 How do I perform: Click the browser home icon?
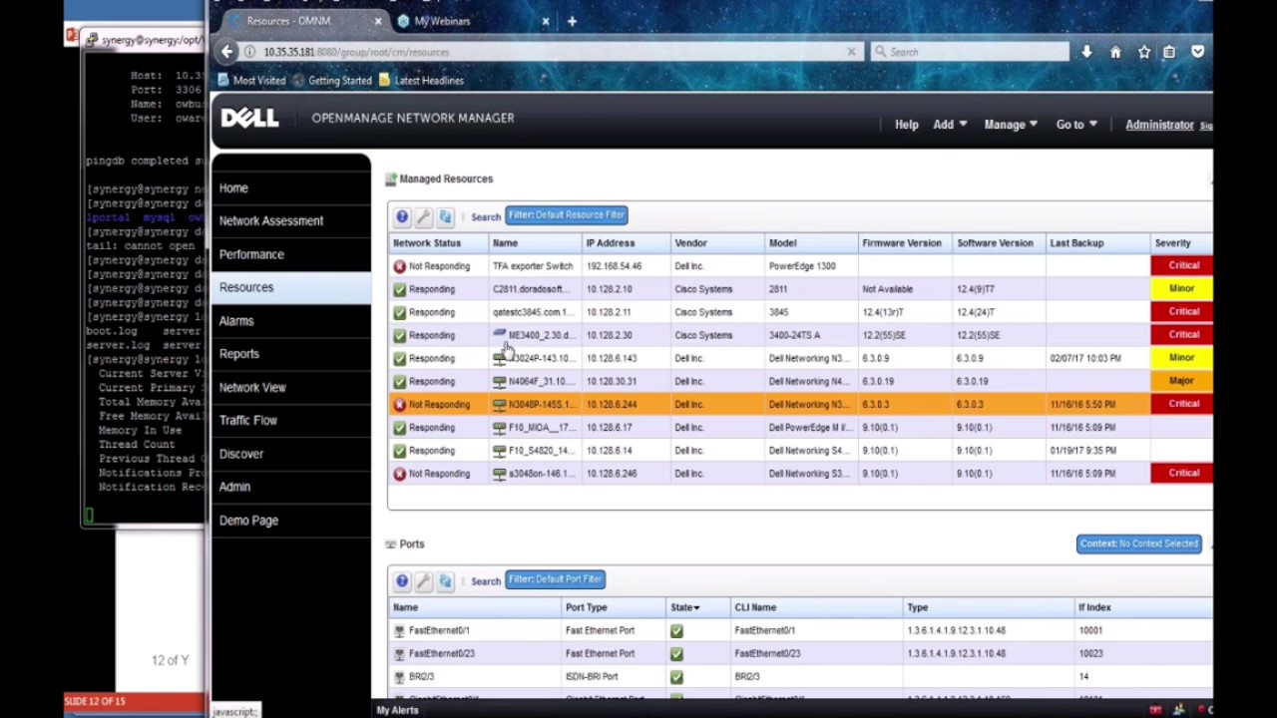(1115, 52)
